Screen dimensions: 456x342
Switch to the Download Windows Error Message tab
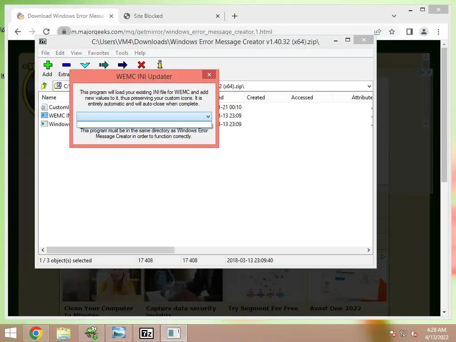pos(65,16)
